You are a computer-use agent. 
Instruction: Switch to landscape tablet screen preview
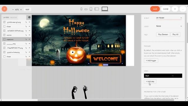pos(97,9)
